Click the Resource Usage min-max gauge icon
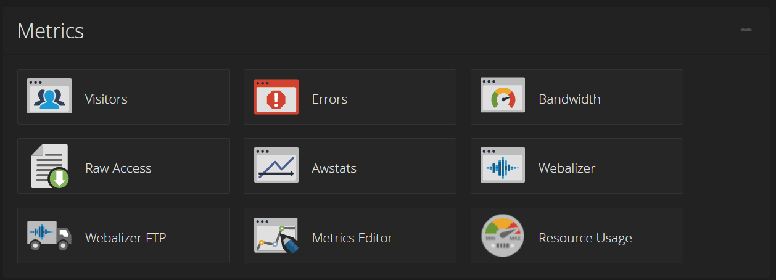 [503, 235]
